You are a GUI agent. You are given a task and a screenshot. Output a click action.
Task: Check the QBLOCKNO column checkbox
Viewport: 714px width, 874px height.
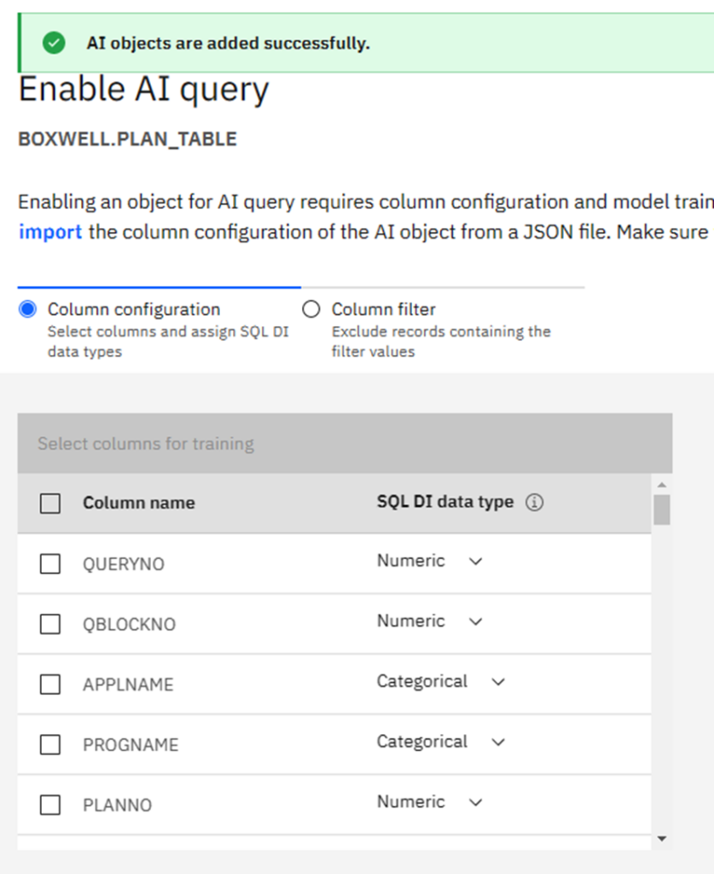click(50, 625)
